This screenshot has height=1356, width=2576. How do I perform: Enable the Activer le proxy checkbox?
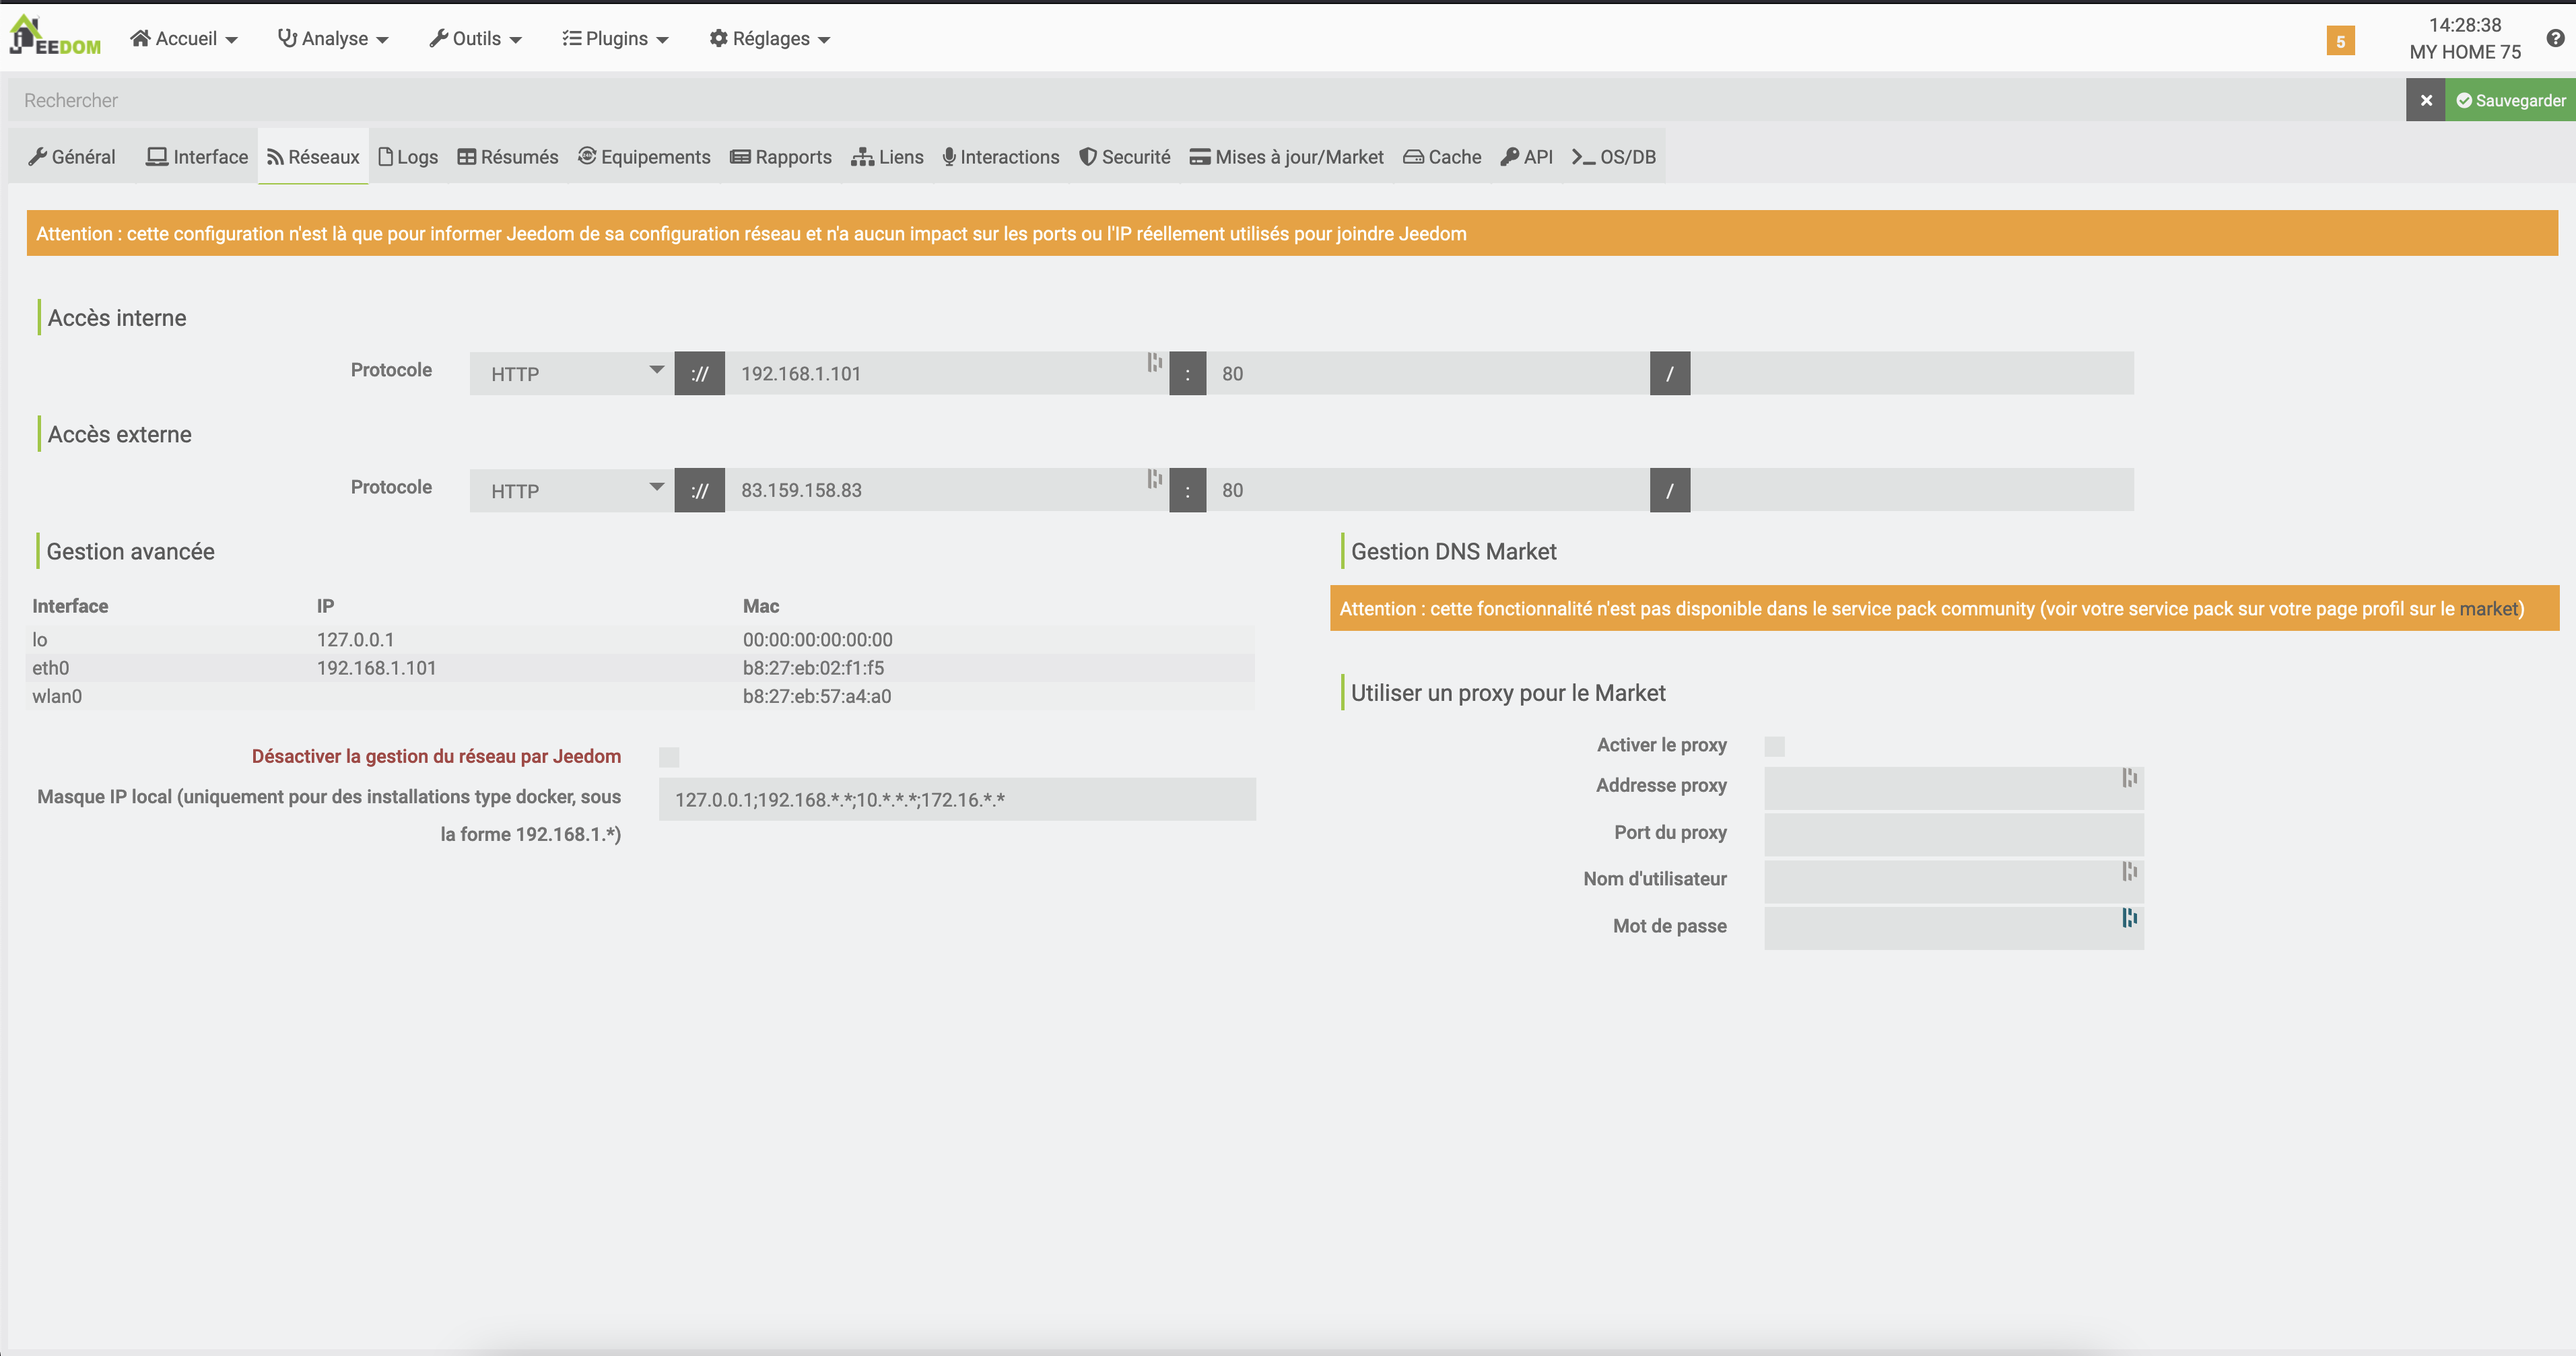pos(1774,746)
